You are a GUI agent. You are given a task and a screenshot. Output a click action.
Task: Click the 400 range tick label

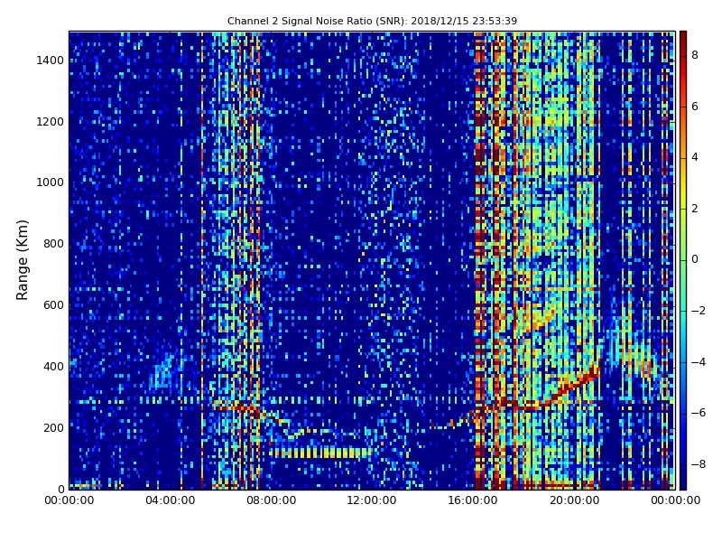pyautogui.click(x=53, y=367)
